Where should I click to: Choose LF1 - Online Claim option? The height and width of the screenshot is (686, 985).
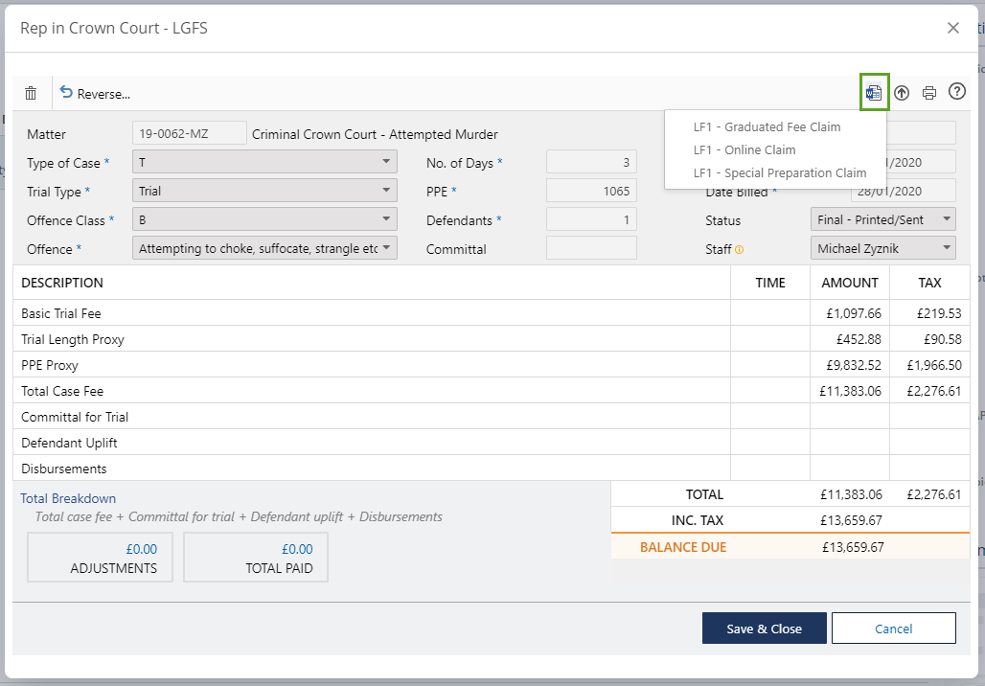pos(744,149)
